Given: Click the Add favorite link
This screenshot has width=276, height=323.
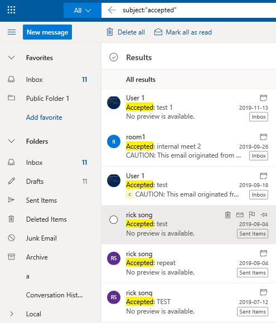Looking at the screenshot, I should tap(44, 118).
